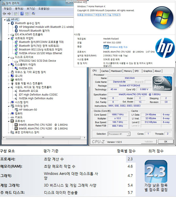Open the Windows 체험 지수 link

point(119,47)
